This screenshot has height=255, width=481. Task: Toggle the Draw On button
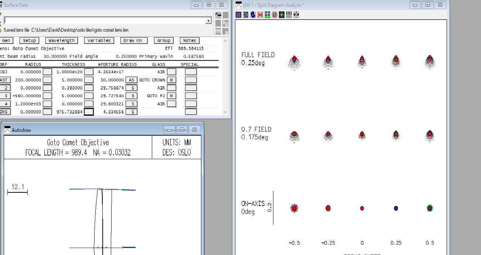[x=134, y=41]
